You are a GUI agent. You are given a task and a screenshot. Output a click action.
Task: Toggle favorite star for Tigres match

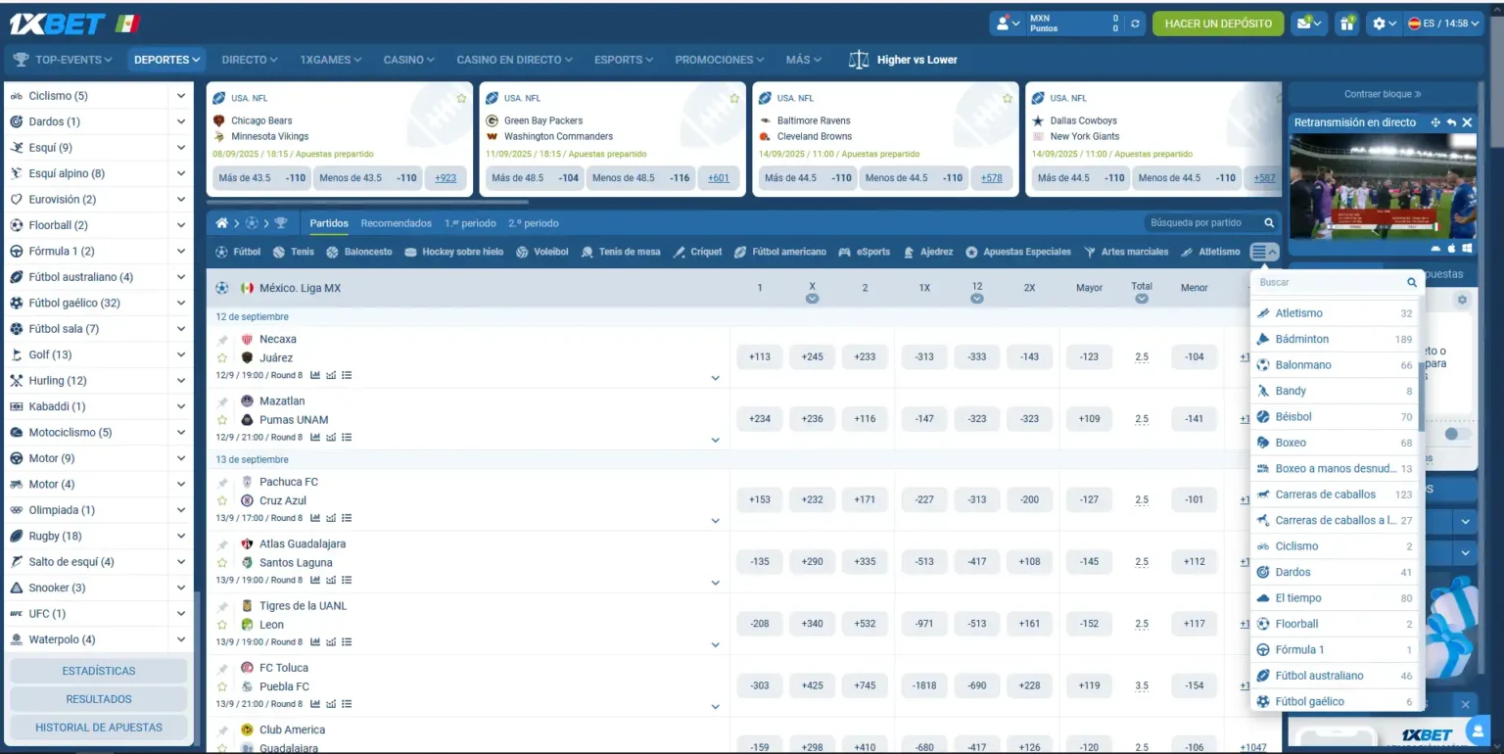click(222, 625)
